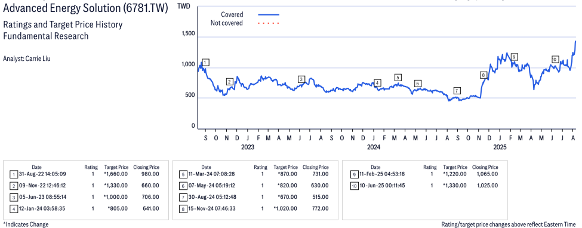Click the Advanced Energy Solution (6781.TW) title
582x228 pixels.
tap(85, 9)
